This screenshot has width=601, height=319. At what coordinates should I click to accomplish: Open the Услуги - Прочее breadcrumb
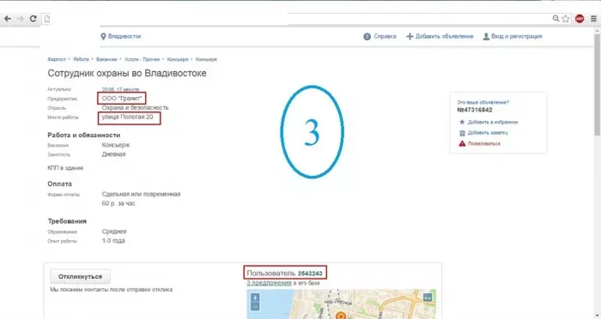pos(142,59)
